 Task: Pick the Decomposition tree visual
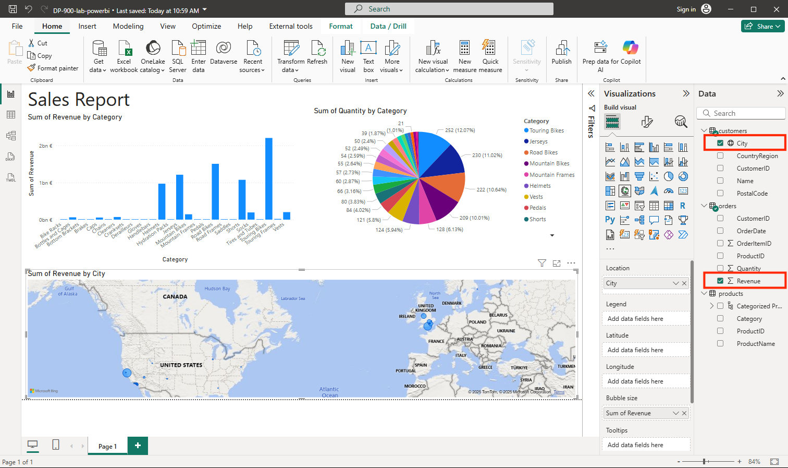tap(639, 220)
